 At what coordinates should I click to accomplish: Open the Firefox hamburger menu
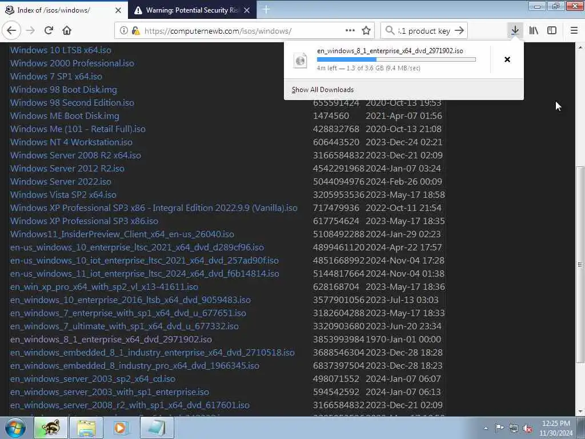point(574,31)
